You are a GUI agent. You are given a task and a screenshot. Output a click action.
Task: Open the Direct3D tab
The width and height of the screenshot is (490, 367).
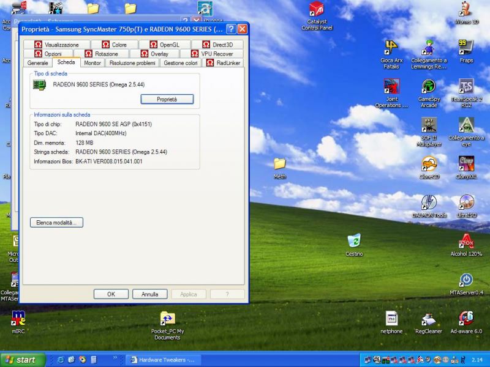click(x=217, y=45)
